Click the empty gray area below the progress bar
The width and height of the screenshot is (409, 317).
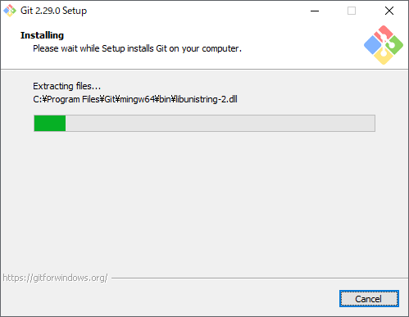(x=204, y=202)
